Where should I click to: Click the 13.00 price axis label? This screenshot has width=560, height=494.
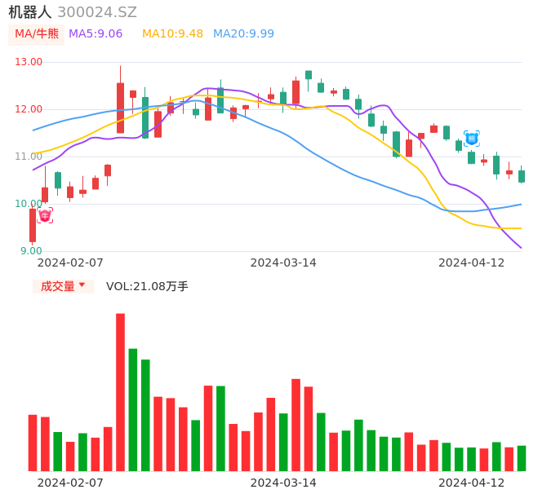[x=29, y=62]
